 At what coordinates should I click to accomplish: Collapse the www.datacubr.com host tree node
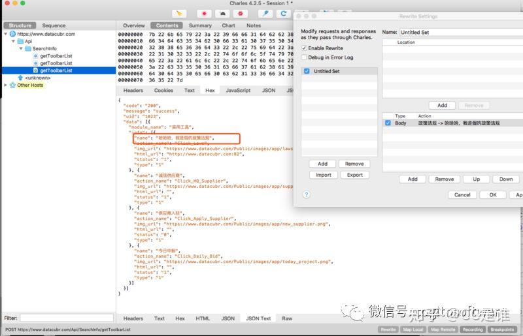point(6,34)
